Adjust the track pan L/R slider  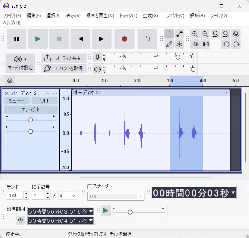coord(31,131)
